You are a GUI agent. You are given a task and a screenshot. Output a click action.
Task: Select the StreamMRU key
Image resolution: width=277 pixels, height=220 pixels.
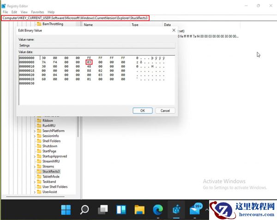(x=51, y=161)
